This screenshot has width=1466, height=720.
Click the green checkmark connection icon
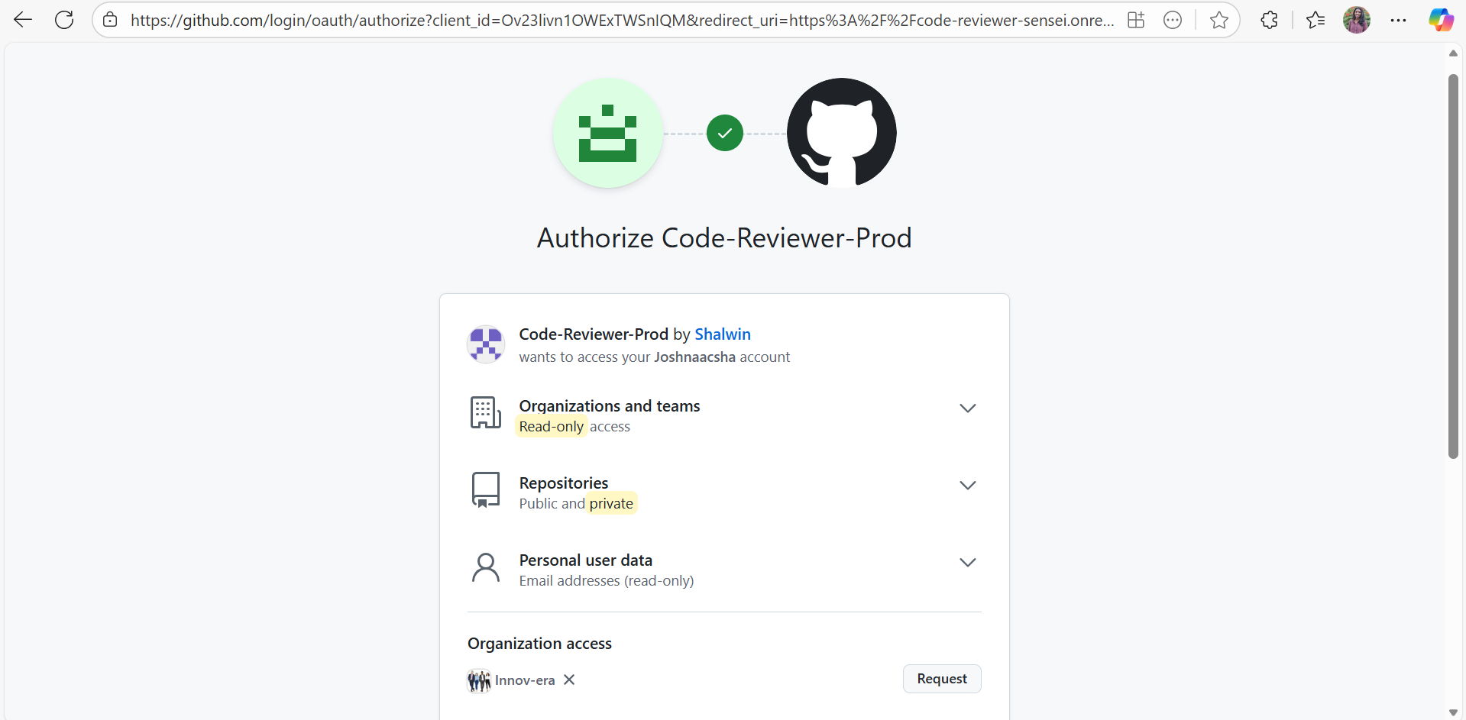pyautogui.click(x=725, y=134)
